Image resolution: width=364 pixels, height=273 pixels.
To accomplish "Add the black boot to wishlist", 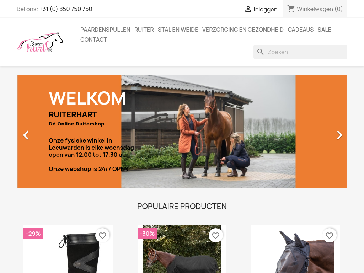I will pos(102,235).
